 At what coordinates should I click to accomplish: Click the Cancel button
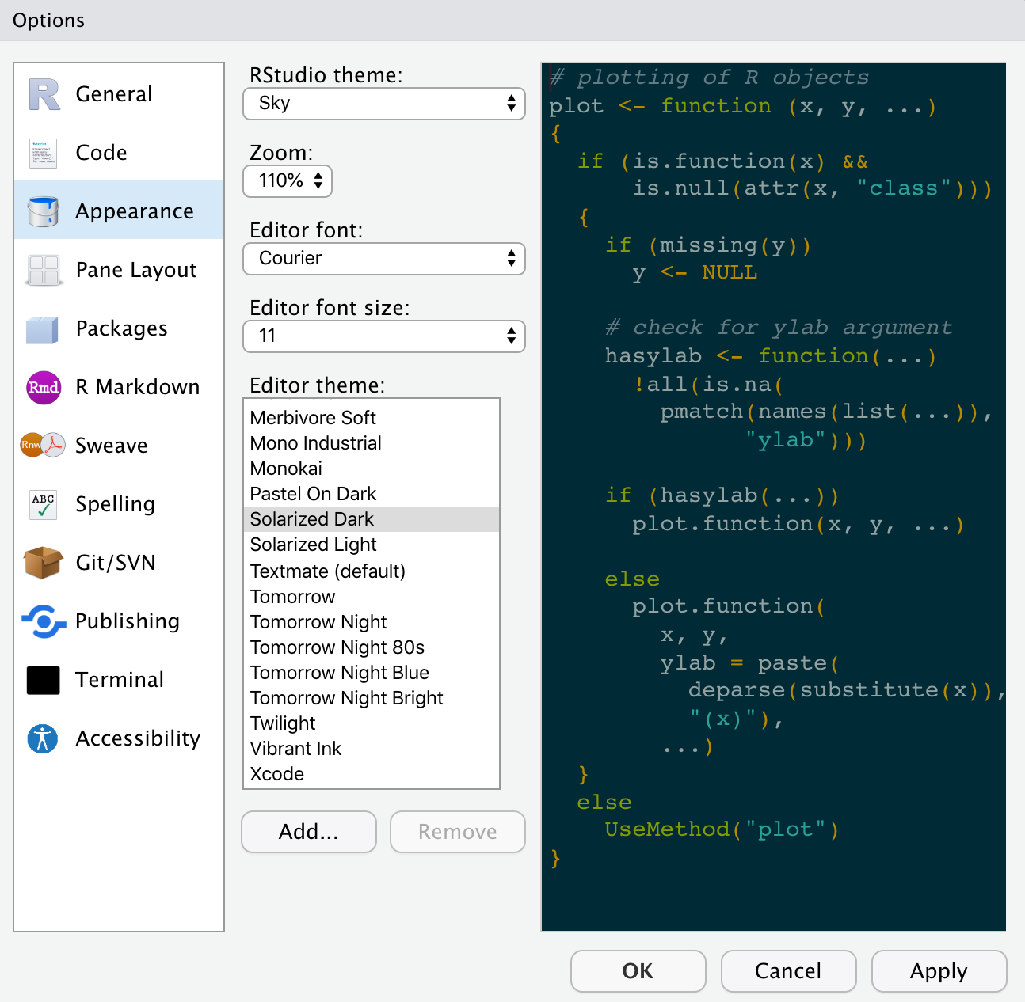pos(789,971)
